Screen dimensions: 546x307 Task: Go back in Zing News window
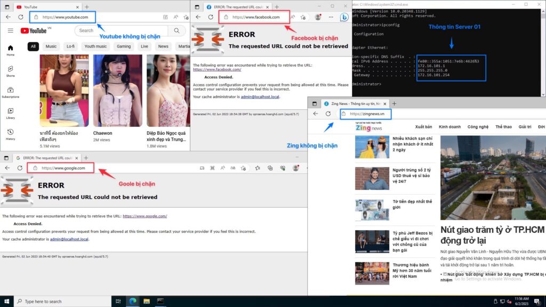(x=316, y=114)
